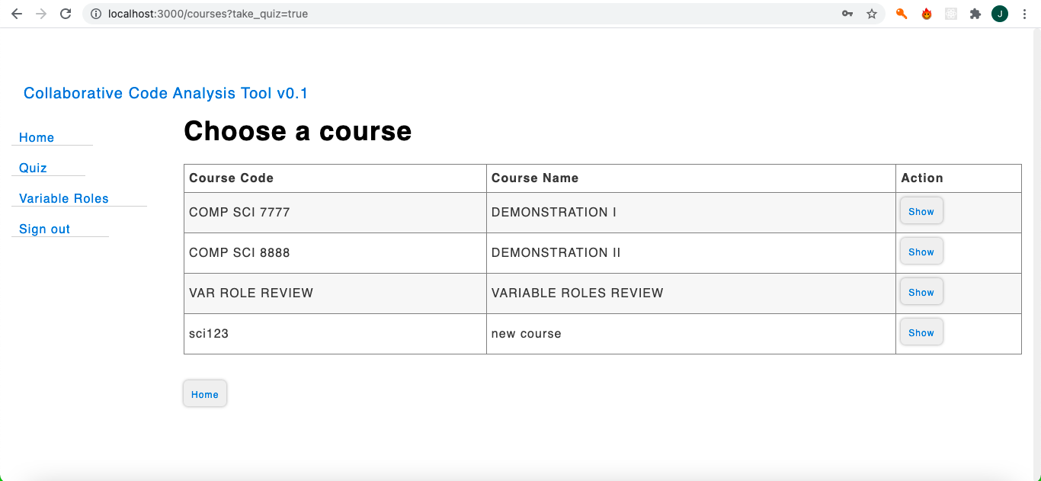Show the VARIABLE ROLES REVIEW course
The width and height of the screenshot is (1041, 481).
pyautogui.click(x=921, y=291)
